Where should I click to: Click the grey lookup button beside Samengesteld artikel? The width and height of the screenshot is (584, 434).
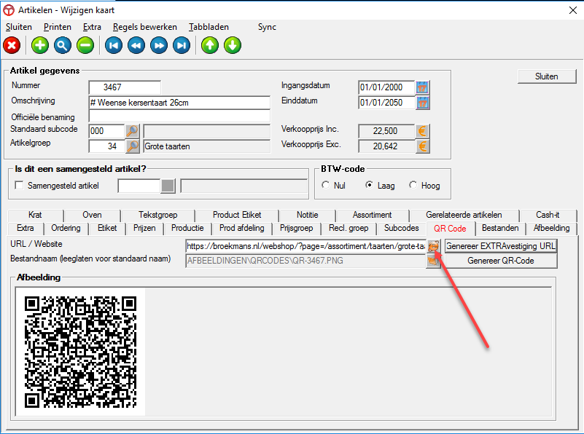(168, 186)
